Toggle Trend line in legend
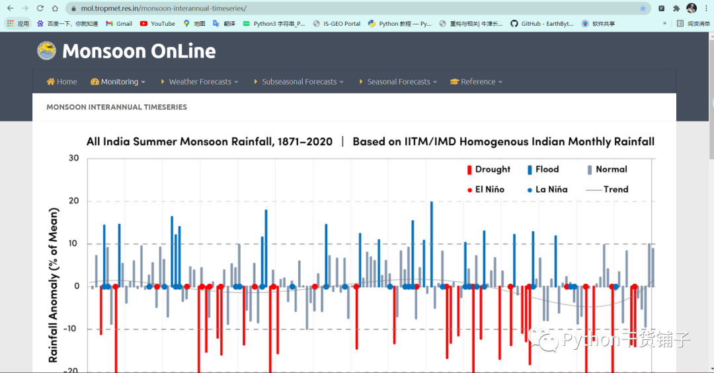The width and height of the screenshot is (714, 373). pyautogui.click(x=607, y=189)
